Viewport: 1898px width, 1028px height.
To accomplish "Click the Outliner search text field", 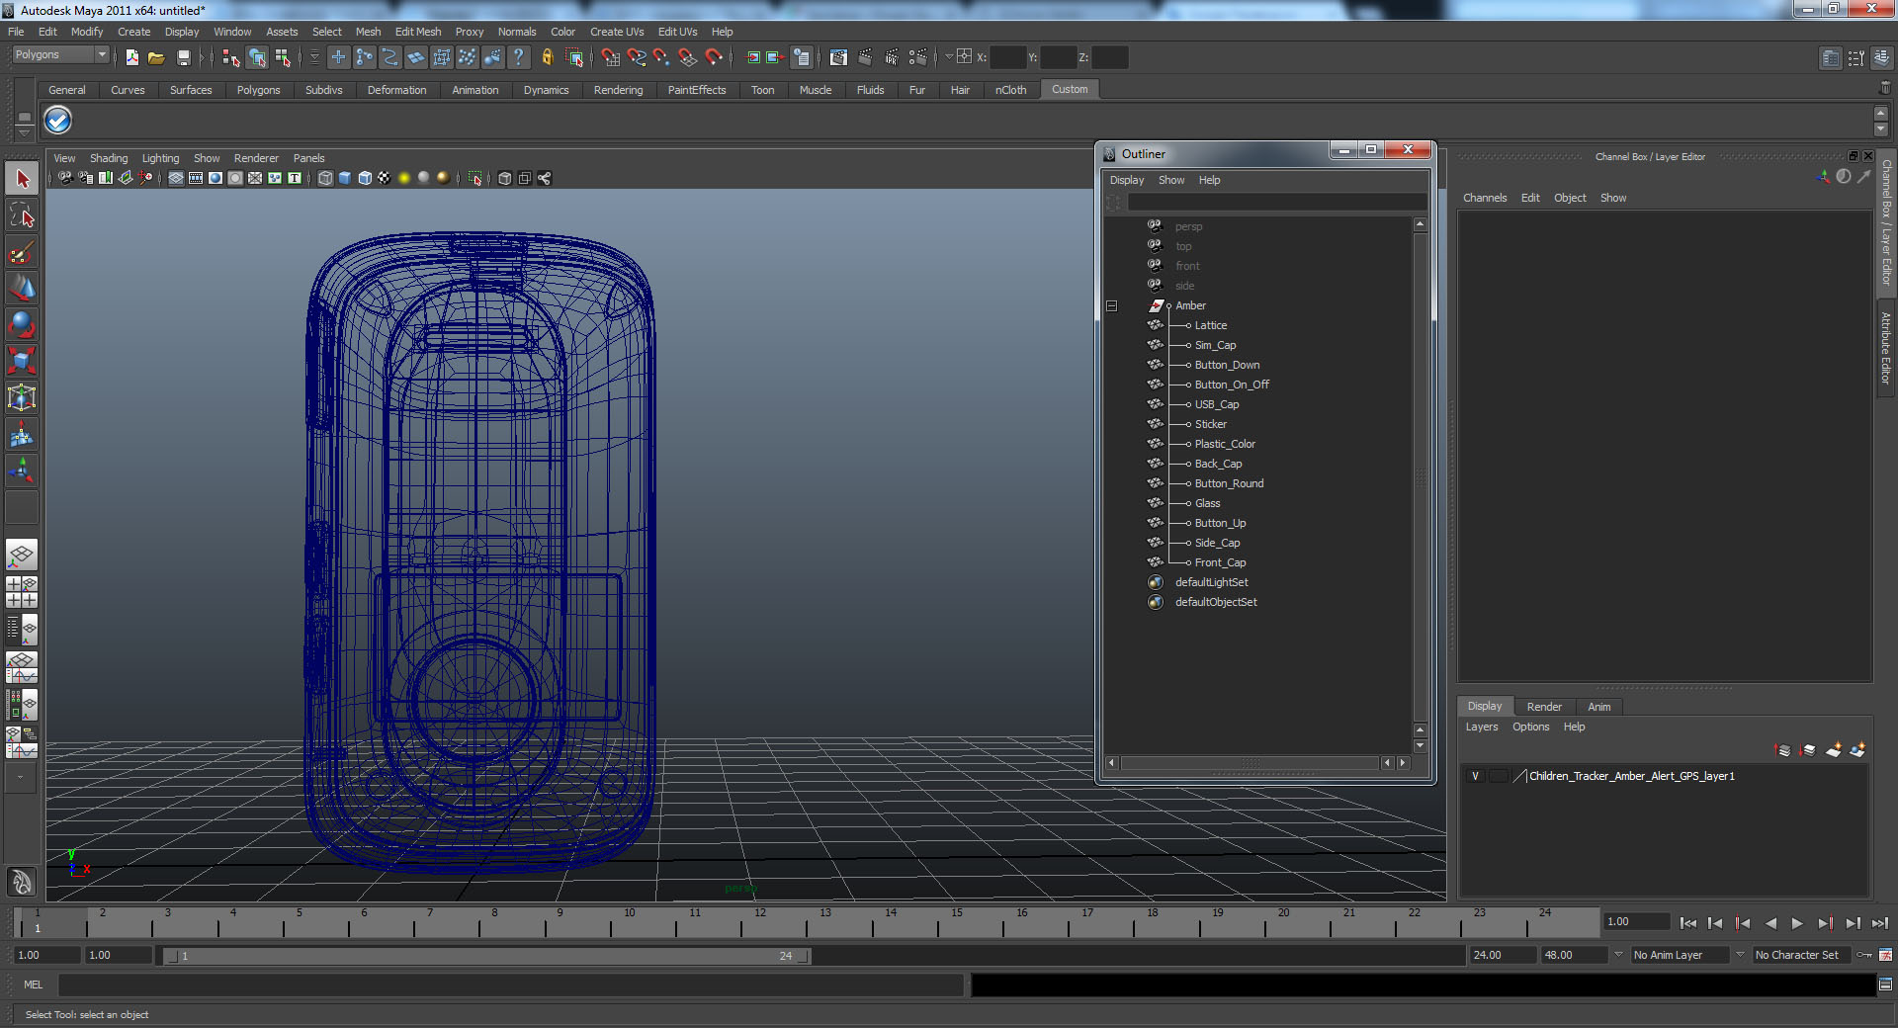I will tap(1276, 202).
